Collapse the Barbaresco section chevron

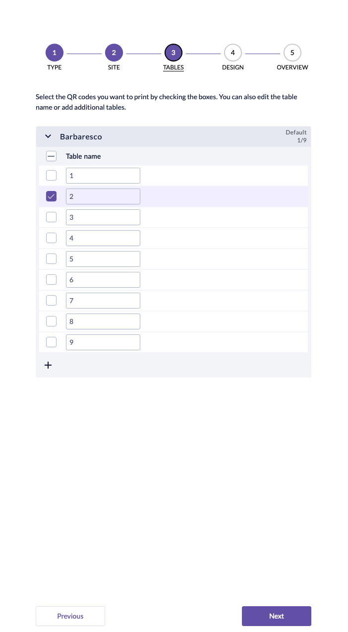coord(48,136)
